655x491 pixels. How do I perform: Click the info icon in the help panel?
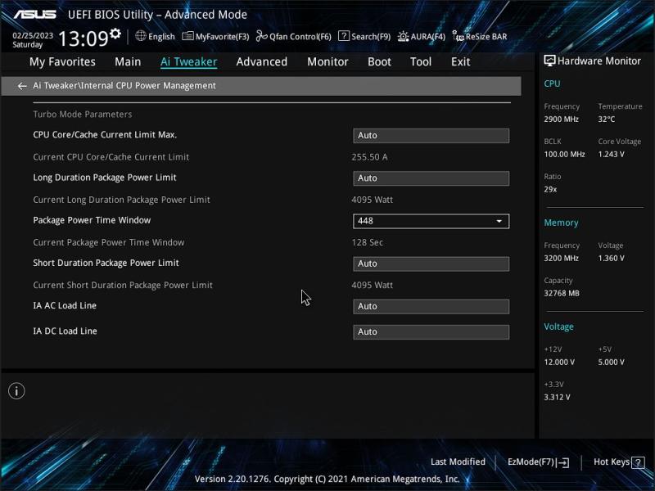pyautogui.click(x=16, y=391)
